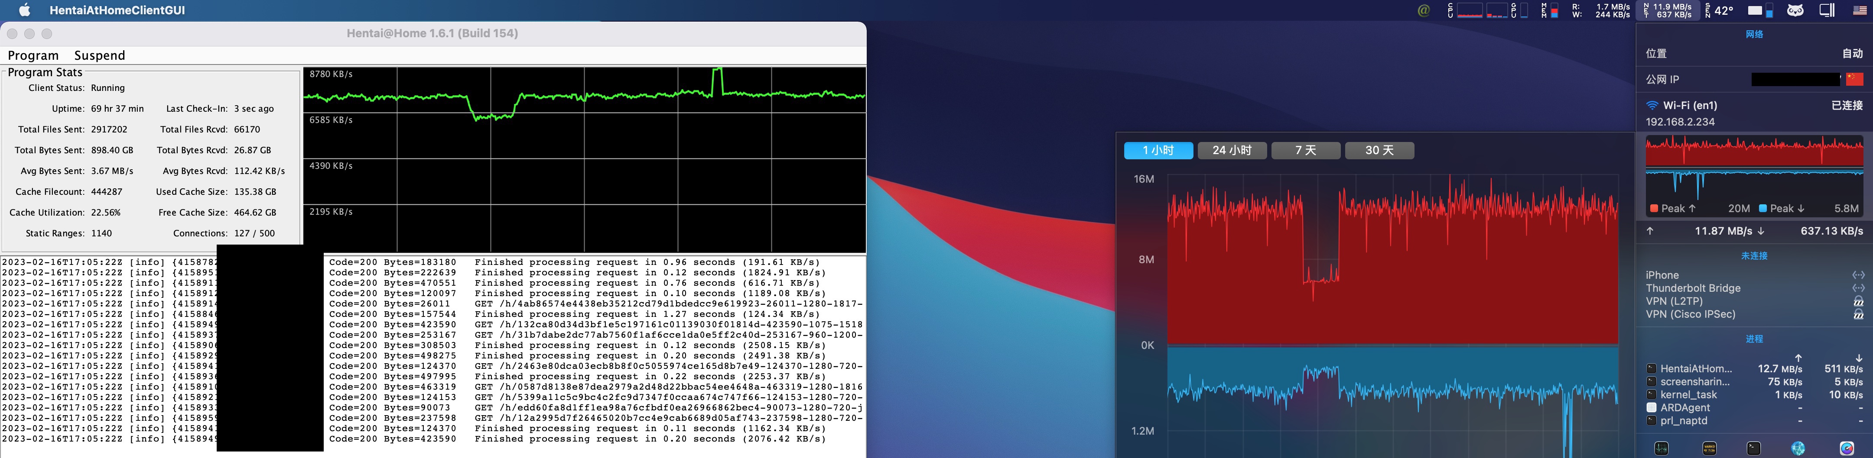The image size is (1873, 458).
Task: Click the green bandwidth graph in Hentai@Home
Action: [585, 160]
